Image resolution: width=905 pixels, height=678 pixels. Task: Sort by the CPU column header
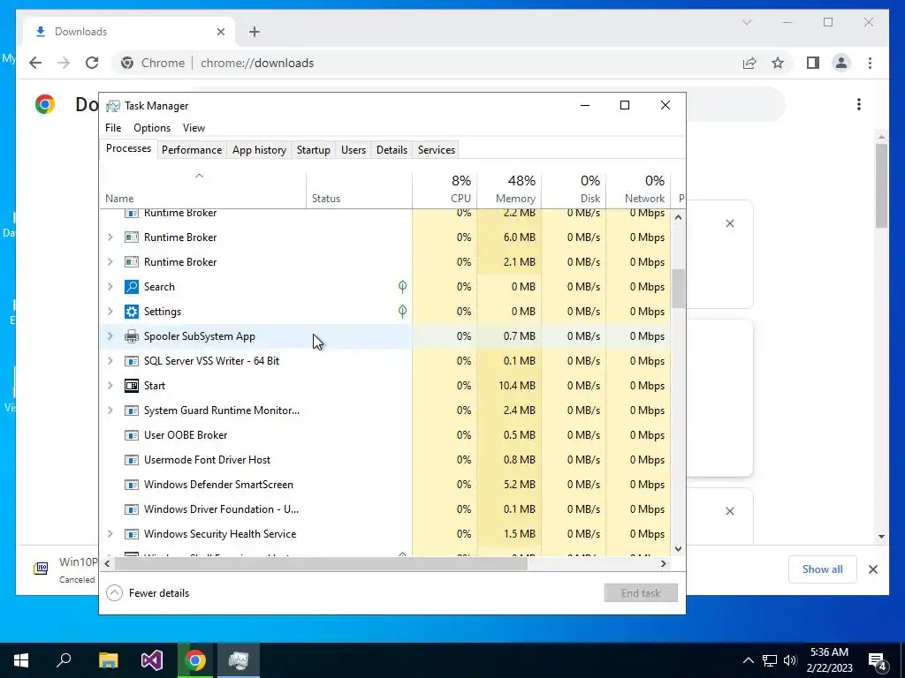point(445,191)
